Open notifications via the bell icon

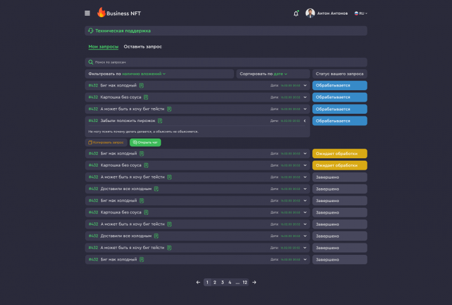click(296, 13)
